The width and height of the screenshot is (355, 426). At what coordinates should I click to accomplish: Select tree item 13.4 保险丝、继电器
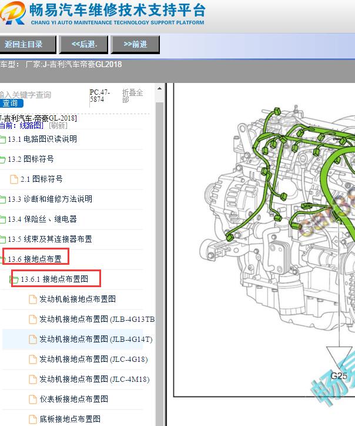point(42,219)
